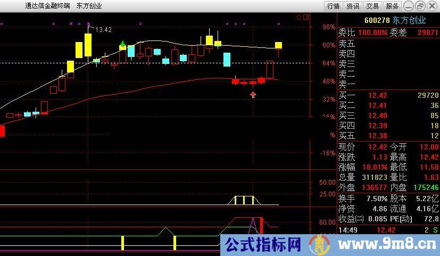Click the tall yellow candlestick under 13.42

click(88, 45)
